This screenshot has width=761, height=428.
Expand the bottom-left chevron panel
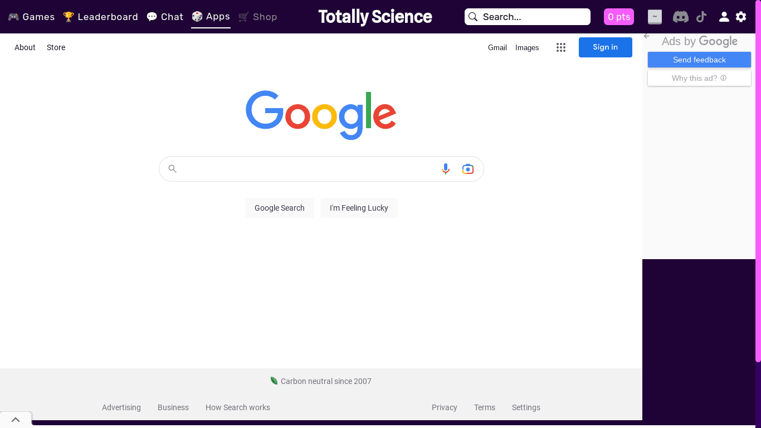pyautogui.click(x=16, y=420)
